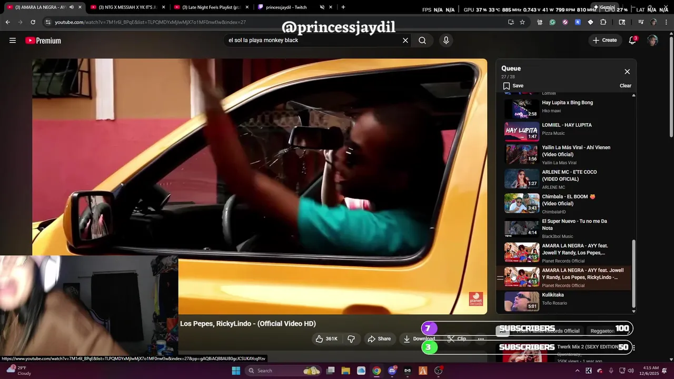Close the Queue panel

[x=627, y=72]
